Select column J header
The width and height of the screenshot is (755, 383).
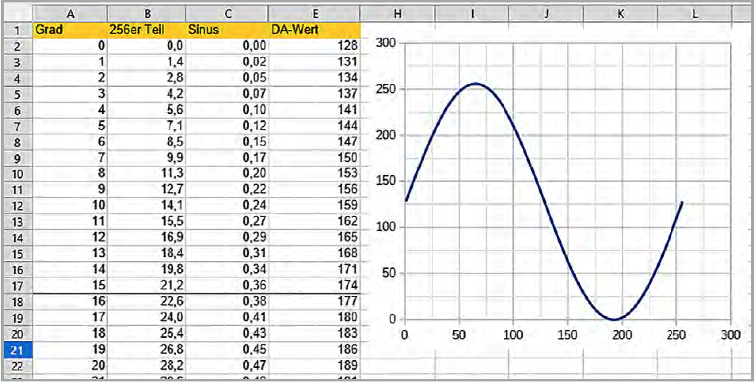click(x=546, y=14)
